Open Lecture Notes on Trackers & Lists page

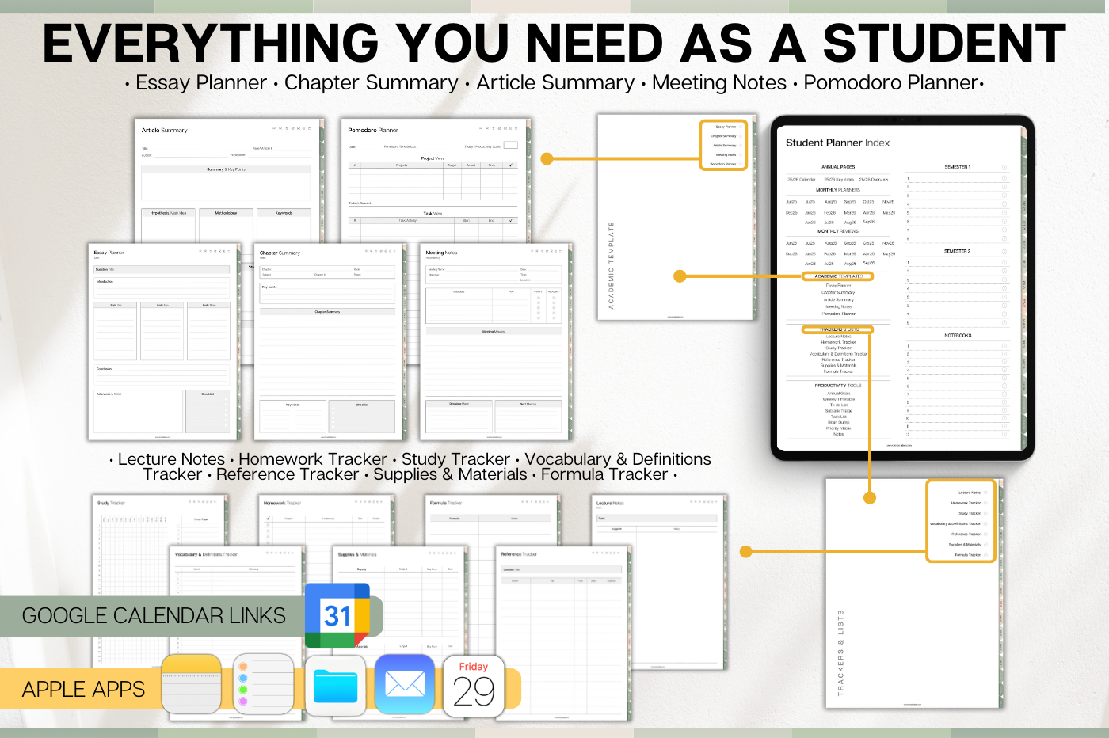(970, 493)
